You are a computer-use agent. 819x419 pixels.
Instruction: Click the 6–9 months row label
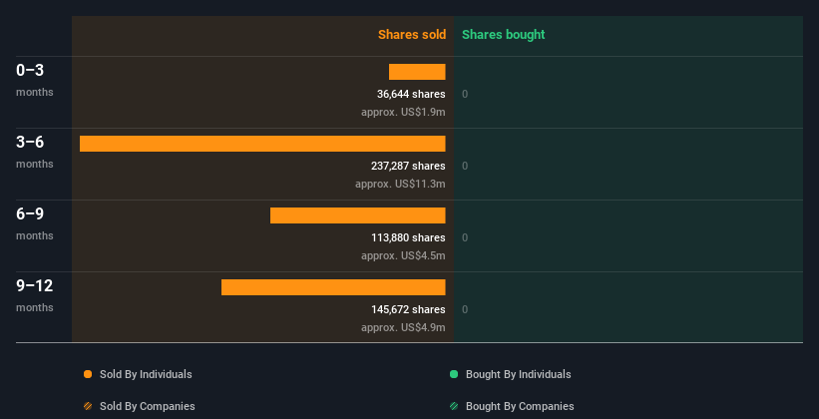(x=35, y=223)
